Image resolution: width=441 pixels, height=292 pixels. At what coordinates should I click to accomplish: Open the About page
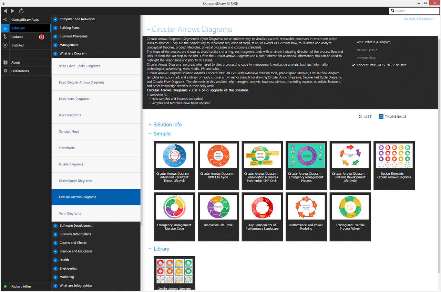pos(25,63)
